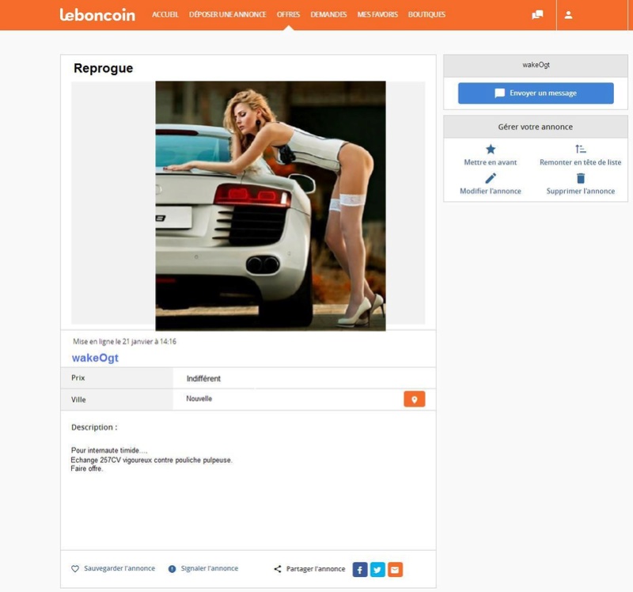Open the Demandes navigation item

328,14
